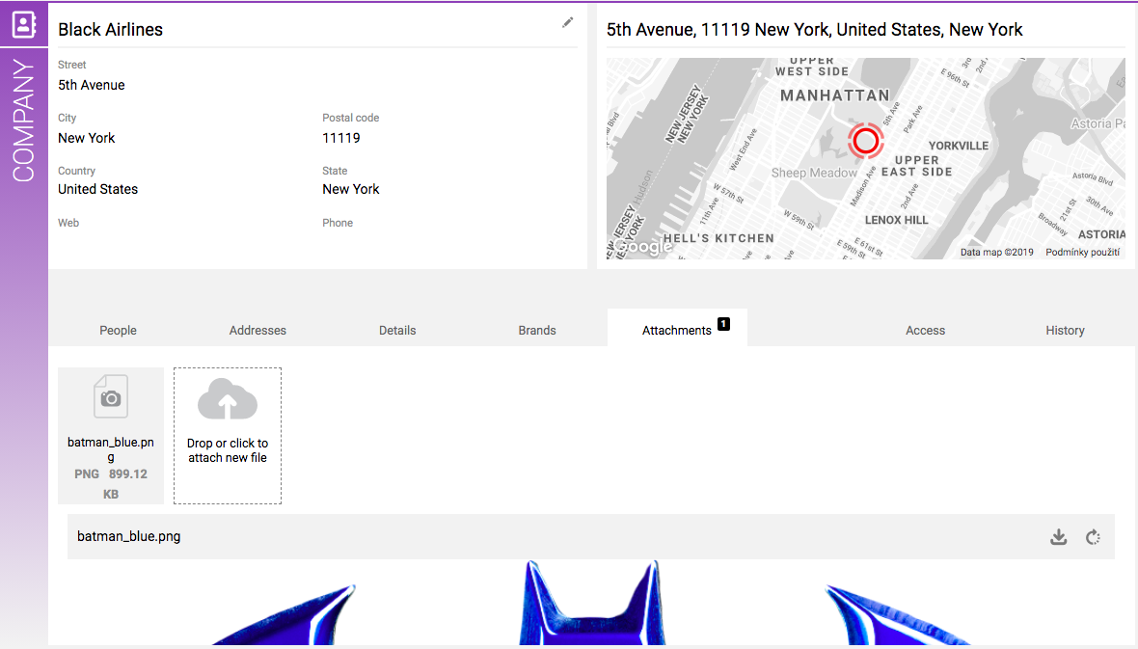Select the Brands tab
The height and width of the screenshot is (649, 1138).
coord(537,331)
